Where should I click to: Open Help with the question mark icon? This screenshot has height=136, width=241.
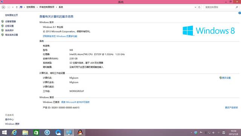pos(239,13)
